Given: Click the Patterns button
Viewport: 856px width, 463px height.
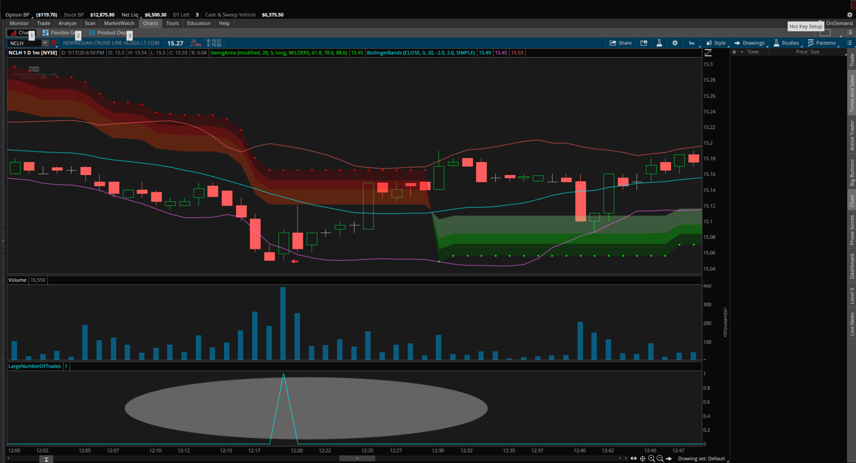Looking at the screenshot, I should [822, 43].
